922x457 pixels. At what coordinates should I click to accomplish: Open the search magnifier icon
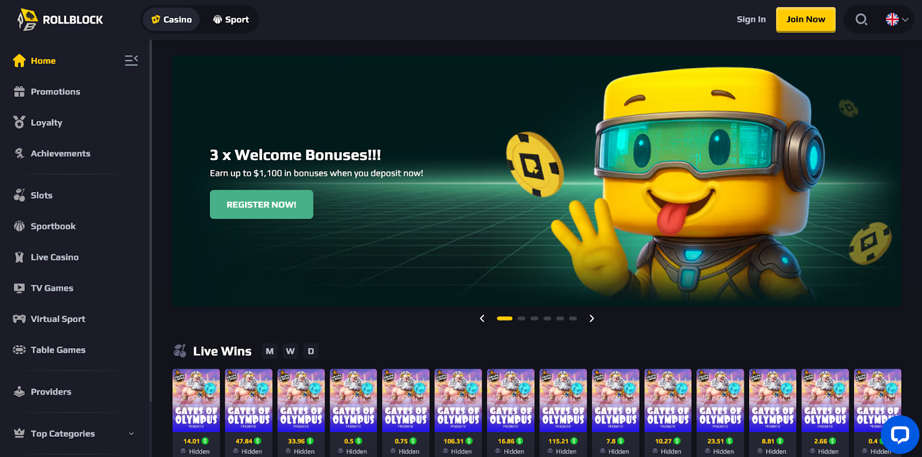coord(861,20)
